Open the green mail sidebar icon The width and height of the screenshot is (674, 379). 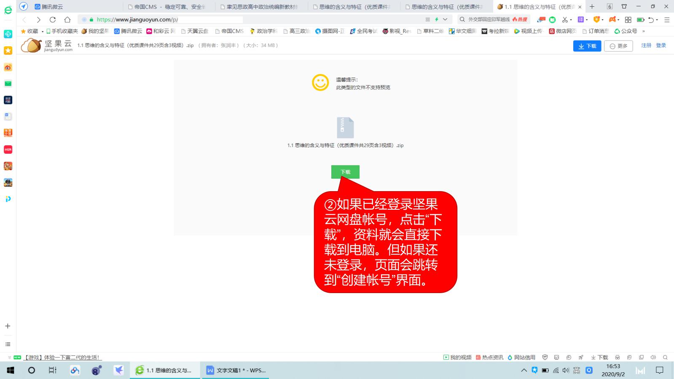pos(8,83)
